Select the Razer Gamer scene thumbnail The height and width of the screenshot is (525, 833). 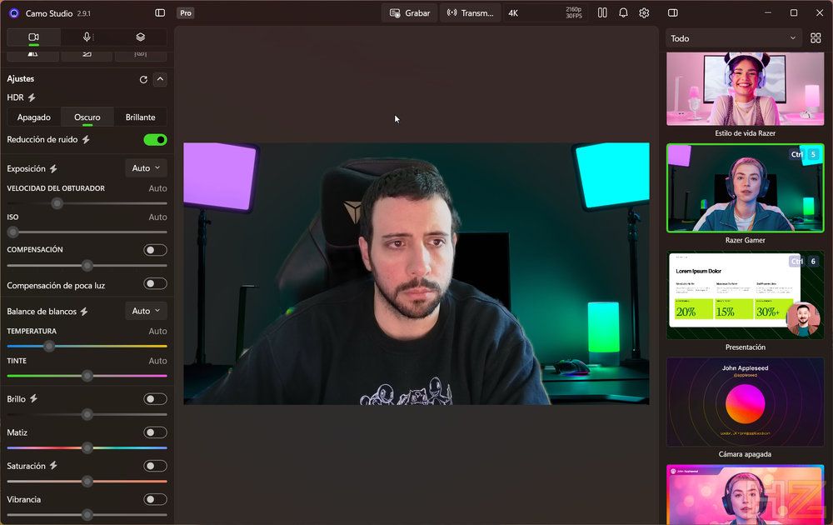[745, 188]
